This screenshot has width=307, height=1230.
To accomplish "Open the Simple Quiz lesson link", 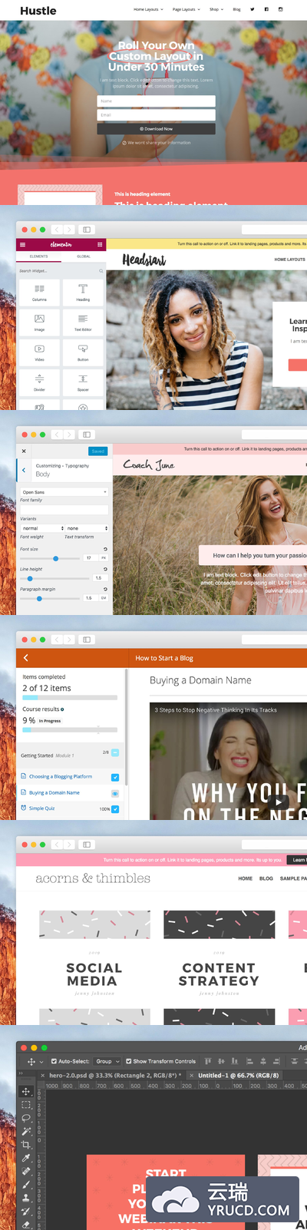I will 42,808.
